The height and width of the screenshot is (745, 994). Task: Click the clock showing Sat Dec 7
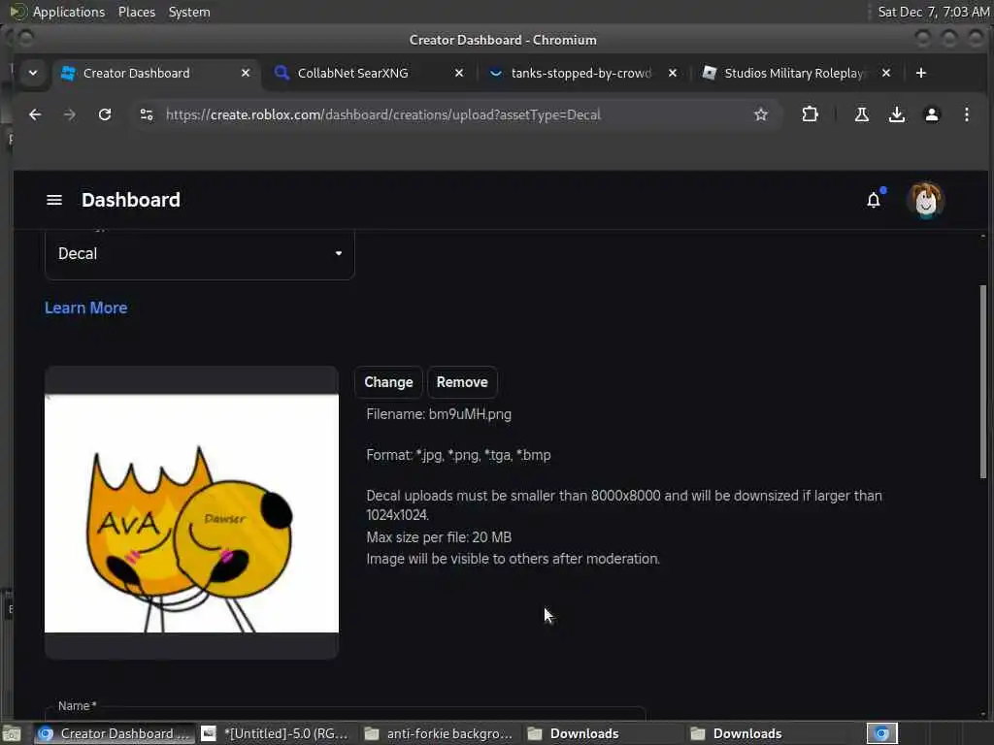coord(933,12)
